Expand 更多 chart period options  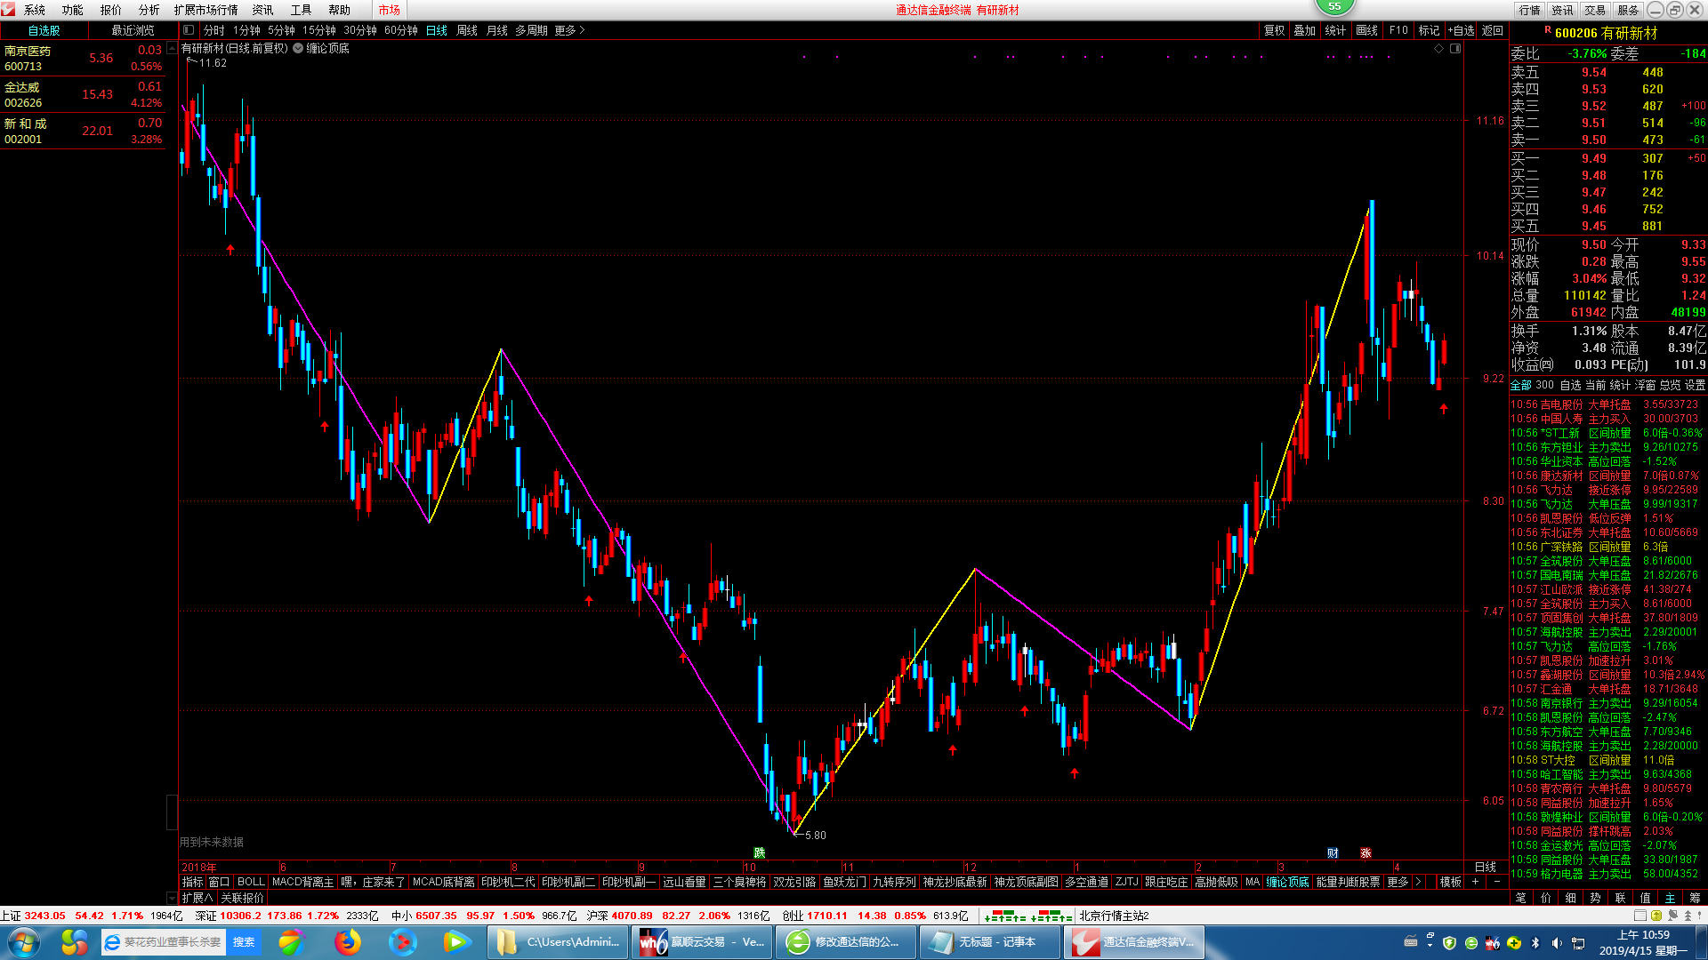click(x=569, y=30)
